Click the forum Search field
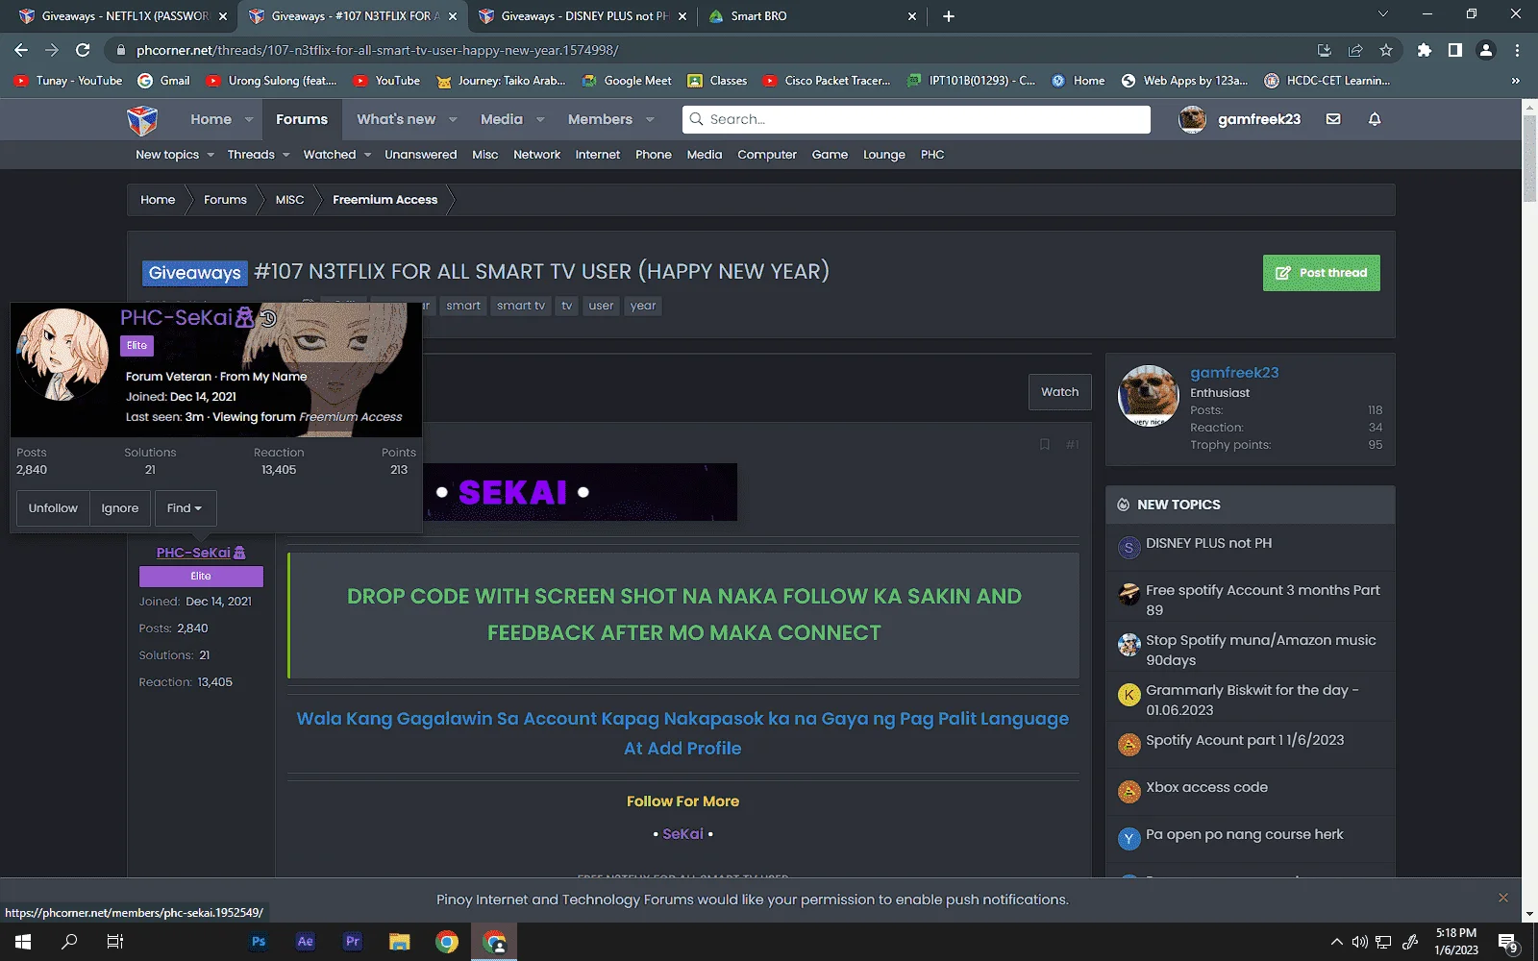Image resolution: width=1538 pixels, height=961 pixels. coord(916,119)
